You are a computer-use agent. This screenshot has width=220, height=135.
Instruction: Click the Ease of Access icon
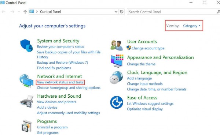(x=117, y=102)
